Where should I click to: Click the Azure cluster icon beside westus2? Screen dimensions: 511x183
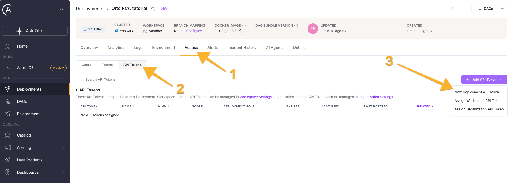click(x=117, y=30)
